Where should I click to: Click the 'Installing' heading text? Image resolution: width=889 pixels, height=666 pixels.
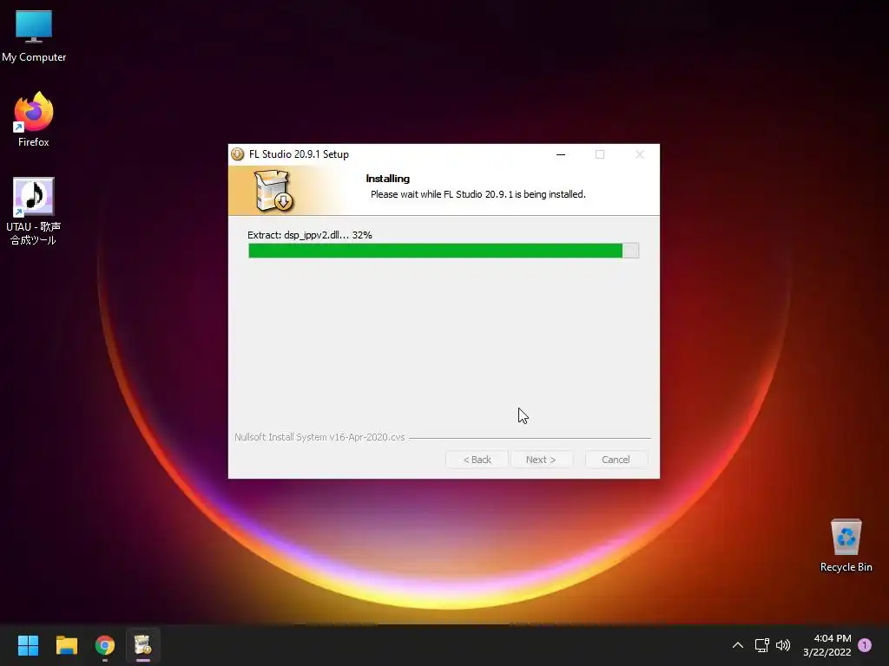pyautogui.click(x=388, y=179)
